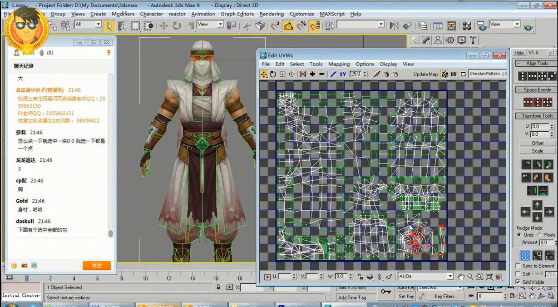Image resolution: width=558 pixels, height=307 pixels.
Task: Click the Offset button in Transform Tools
Action: 538,143
